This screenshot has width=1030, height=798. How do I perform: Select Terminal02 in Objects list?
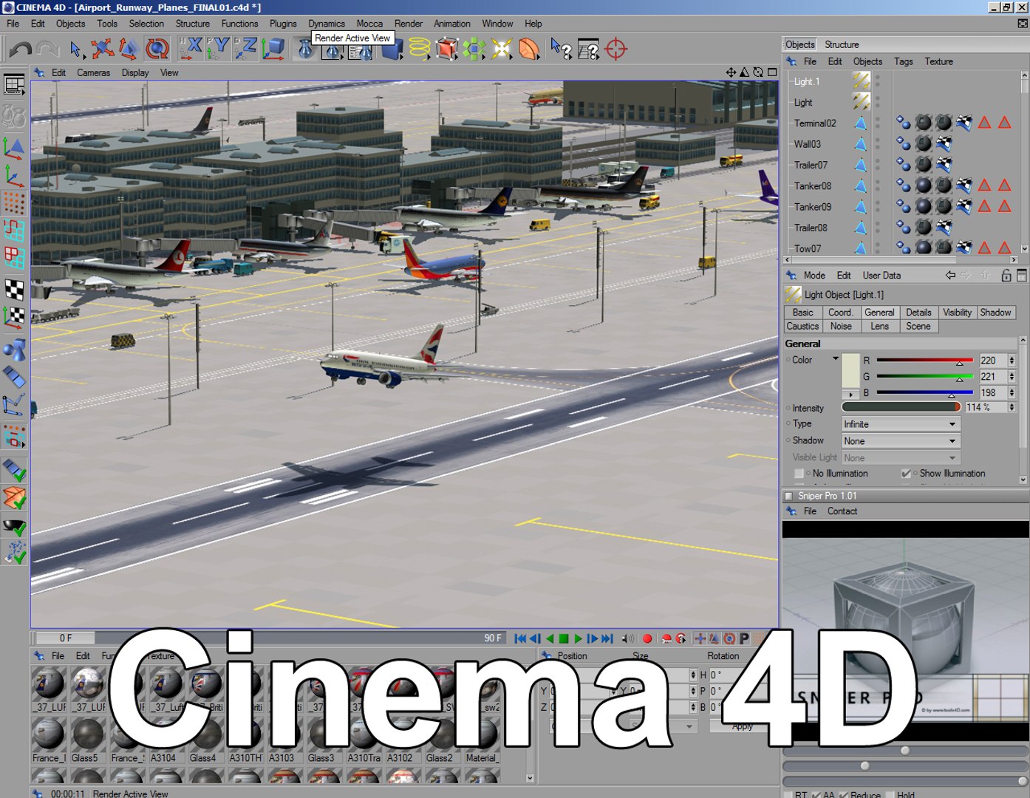(814, 123)
